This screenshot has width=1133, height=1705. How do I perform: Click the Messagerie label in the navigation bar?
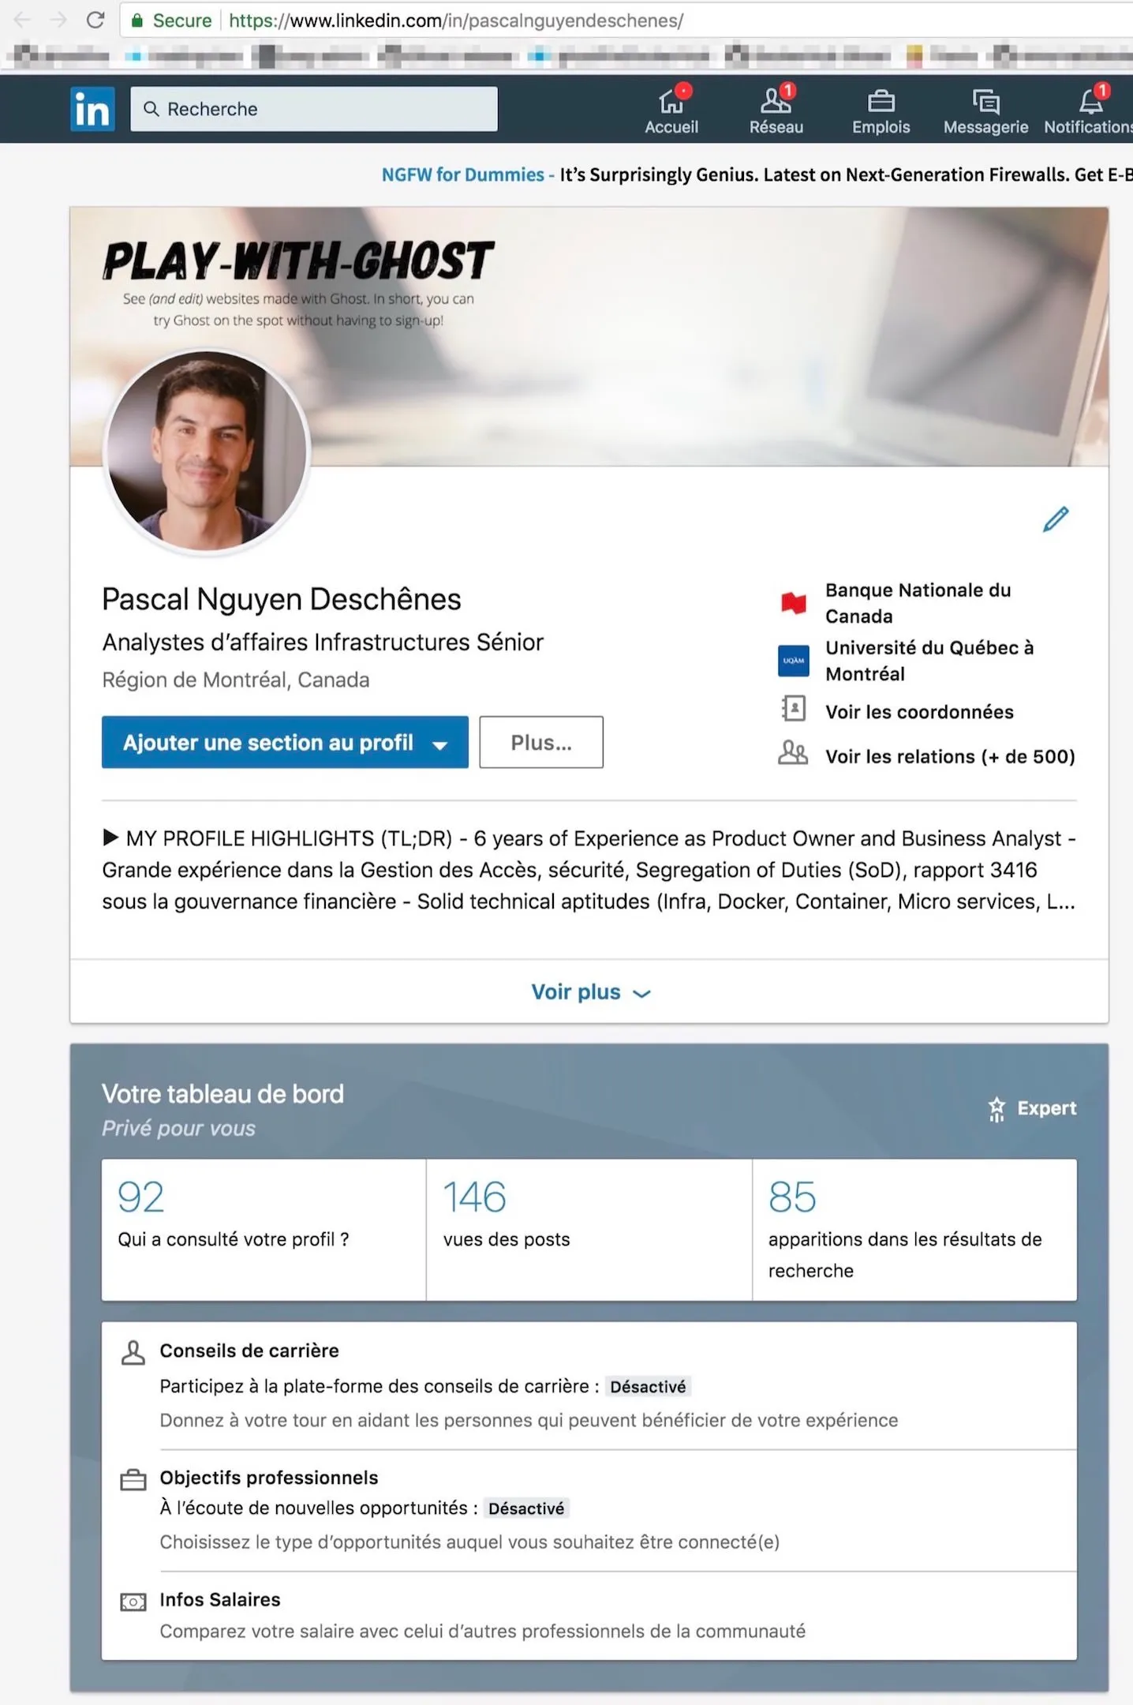click(x=986, y=127)
